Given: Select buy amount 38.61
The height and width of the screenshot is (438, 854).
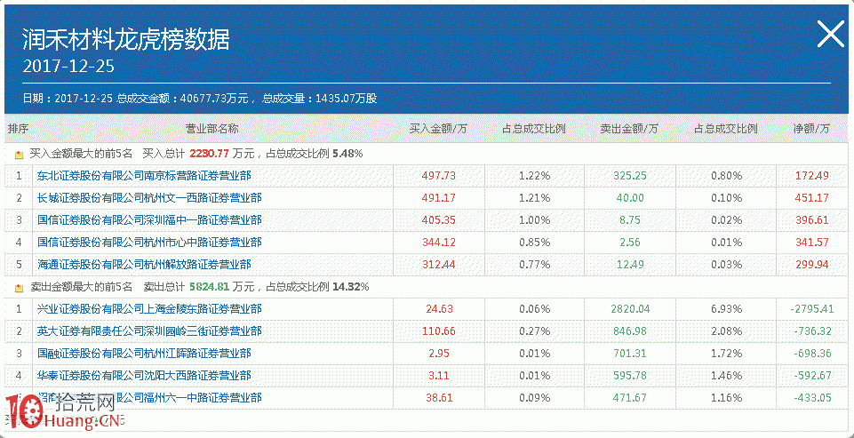Looking at the screenshot, I should pos(439,398).
